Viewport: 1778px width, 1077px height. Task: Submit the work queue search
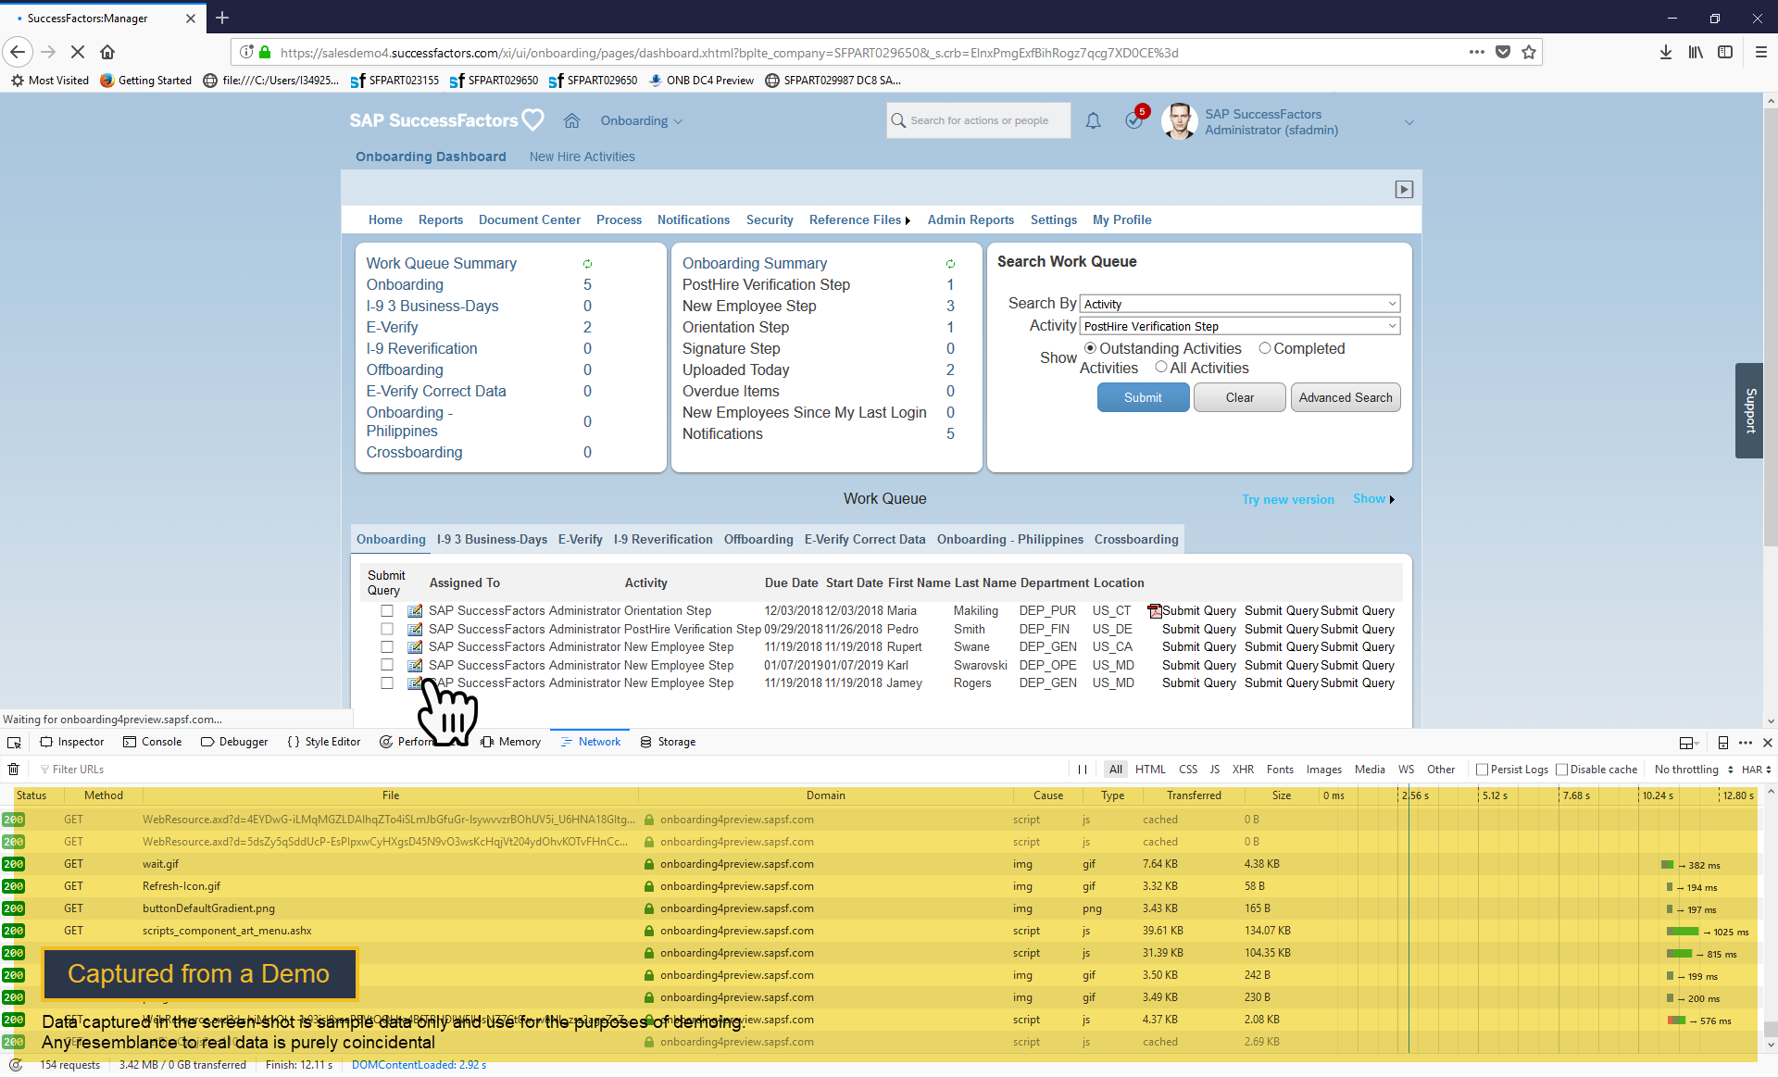pos(1143,397)
